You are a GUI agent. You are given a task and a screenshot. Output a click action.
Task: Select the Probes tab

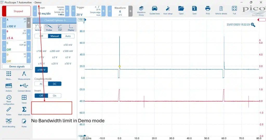[49, 28]
